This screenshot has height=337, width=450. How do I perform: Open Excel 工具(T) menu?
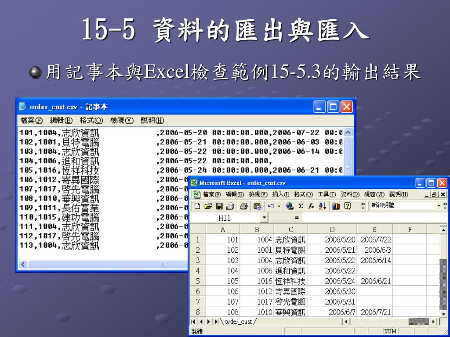pos(327,194)
